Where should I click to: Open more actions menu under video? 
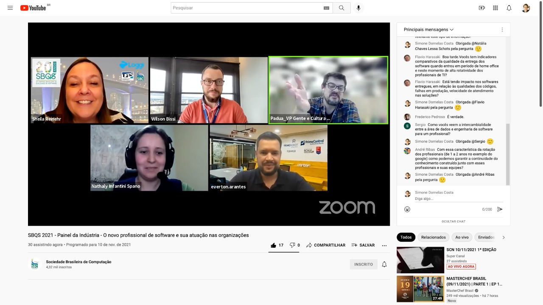coord(384,245)
